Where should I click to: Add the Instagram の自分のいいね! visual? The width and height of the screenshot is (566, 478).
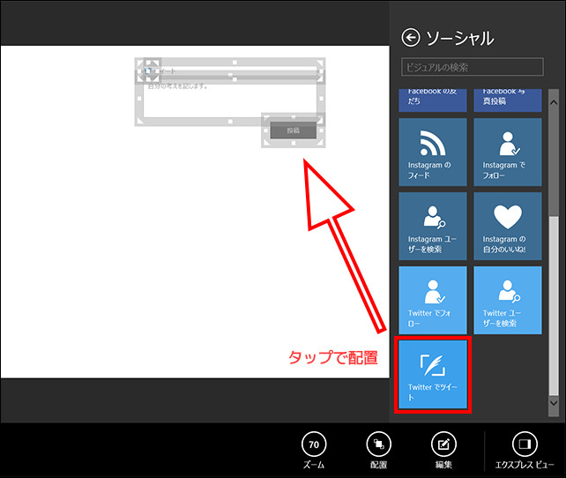508,226
